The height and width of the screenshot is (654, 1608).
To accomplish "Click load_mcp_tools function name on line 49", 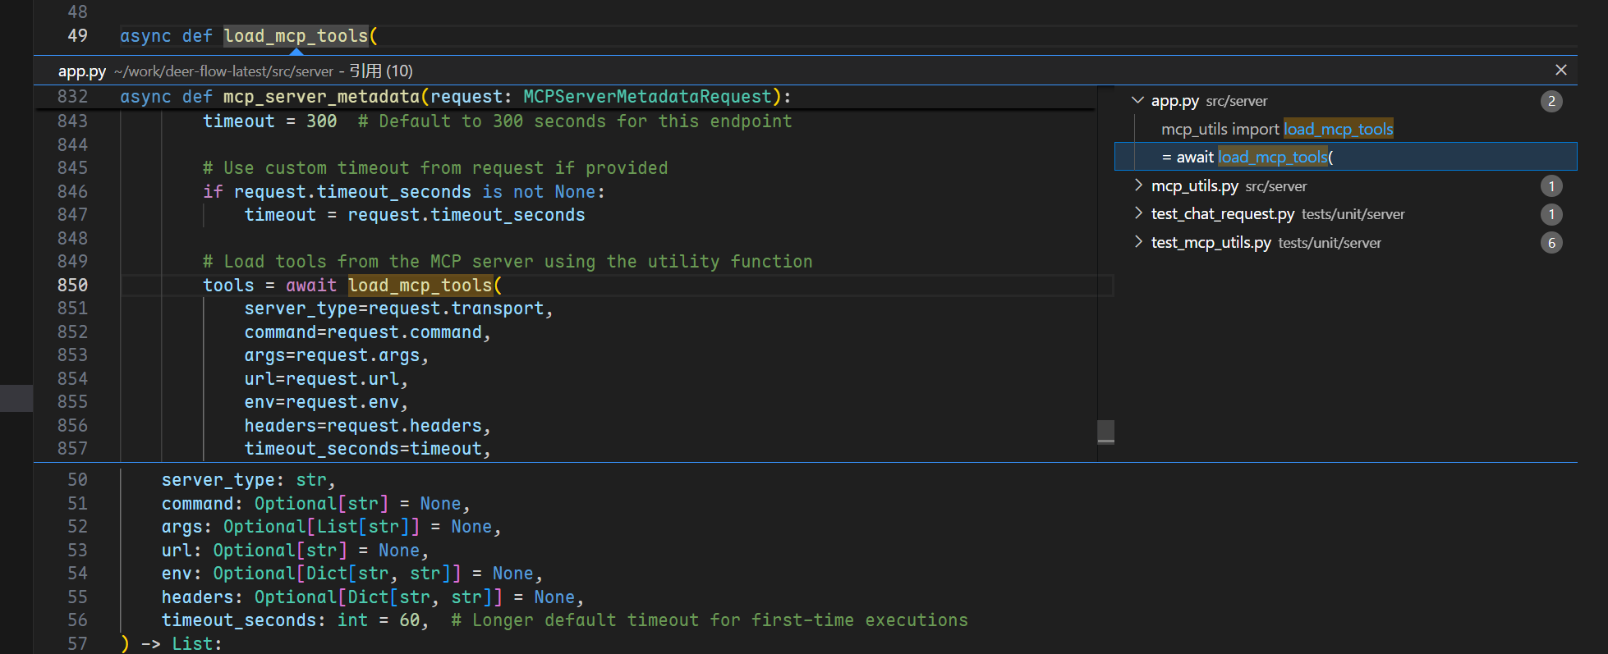I will click(296, 36).
